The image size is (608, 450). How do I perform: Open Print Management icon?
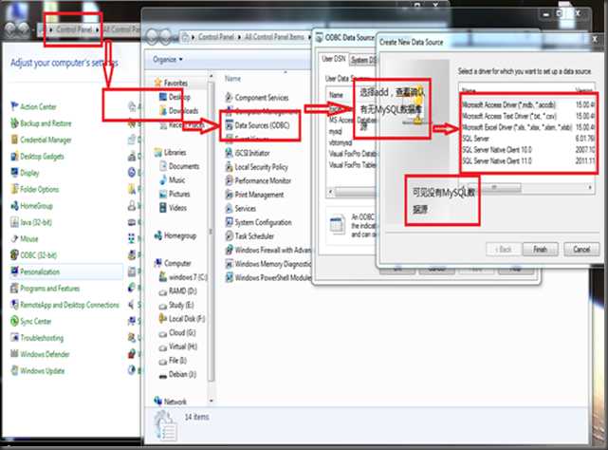230,195
